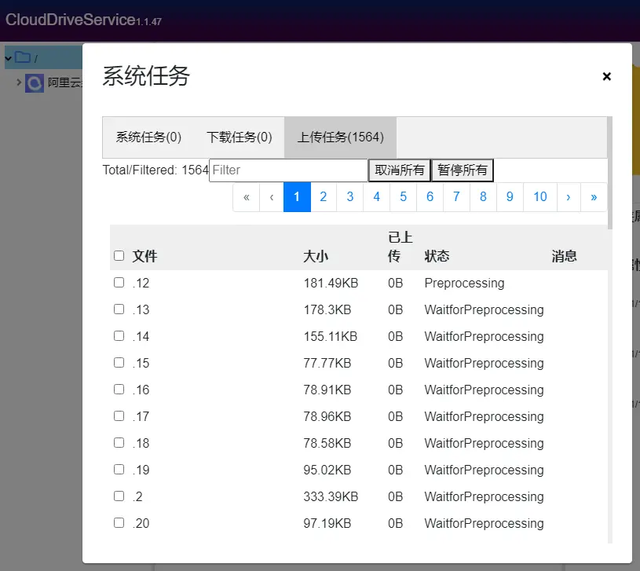Focus the Filter input field
Screen dimensions: 640x571
[288, 170]
